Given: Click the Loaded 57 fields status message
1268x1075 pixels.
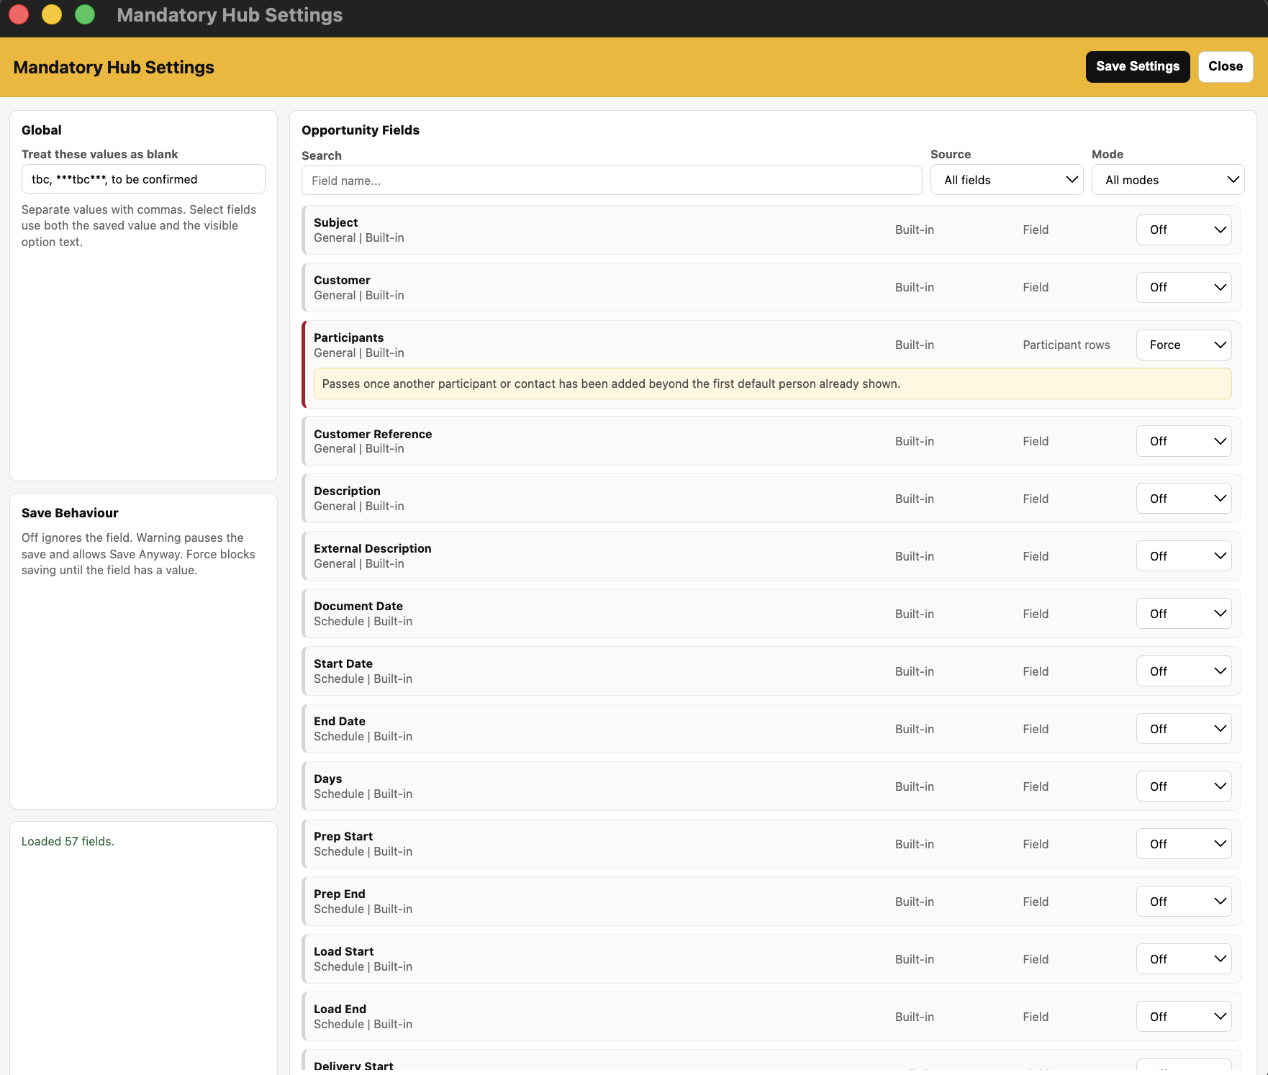Looking at the screenshot, I should tap(68, 841).
